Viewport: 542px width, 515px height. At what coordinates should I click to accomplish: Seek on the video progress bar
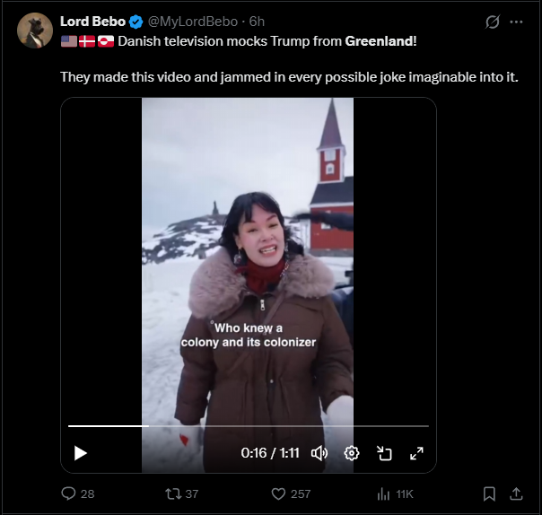(249, 426)
